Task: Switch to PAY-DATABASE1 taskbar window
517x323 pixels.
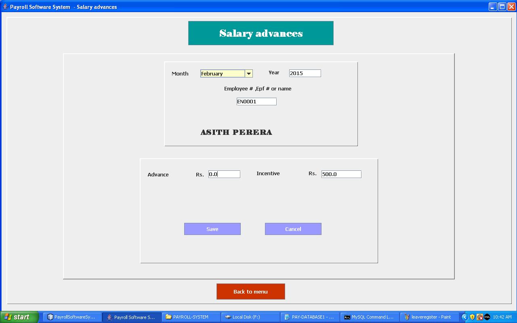Action: coord(309,317)
